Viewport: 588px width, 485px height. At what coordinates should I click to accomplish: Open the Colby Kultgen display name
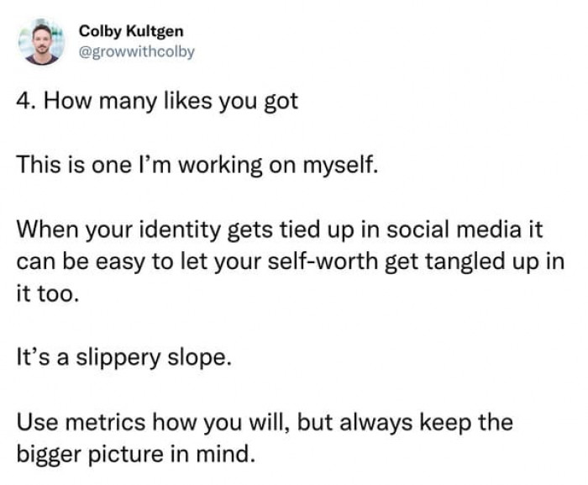pos(130,32)
